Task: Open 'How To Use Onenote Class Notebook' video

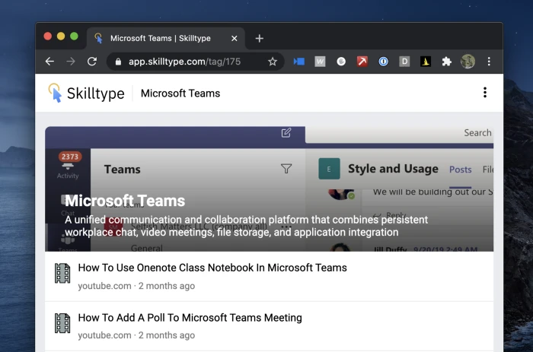Action: pos(212,268)
